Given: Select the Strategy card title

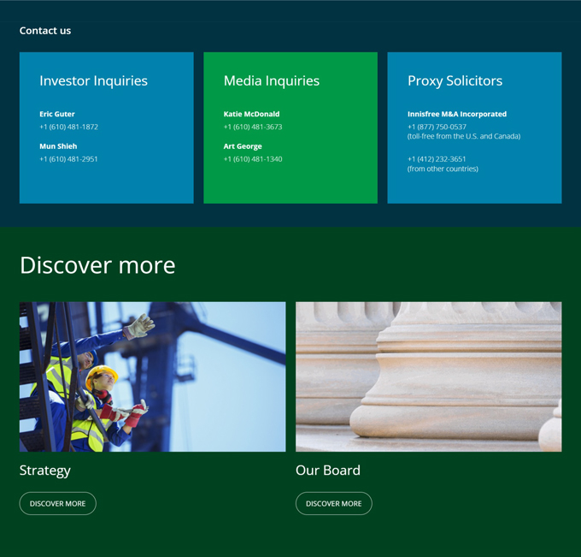Looking at the screenshot, I should coord(45,470).
